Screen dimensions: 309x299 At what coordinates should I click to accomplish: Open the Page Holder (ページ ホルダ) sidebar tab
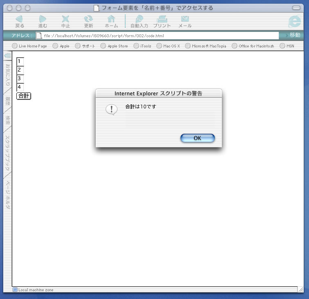[x=7, y=195]
